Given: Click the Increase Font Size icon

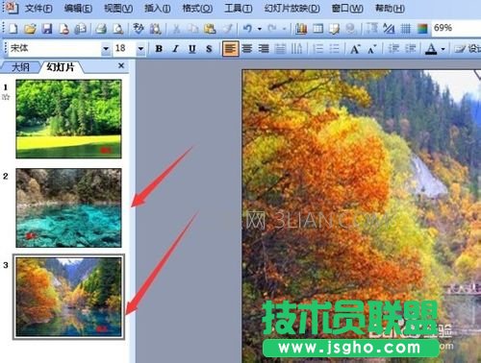Looking at the screenshot, I should [355, 49].
